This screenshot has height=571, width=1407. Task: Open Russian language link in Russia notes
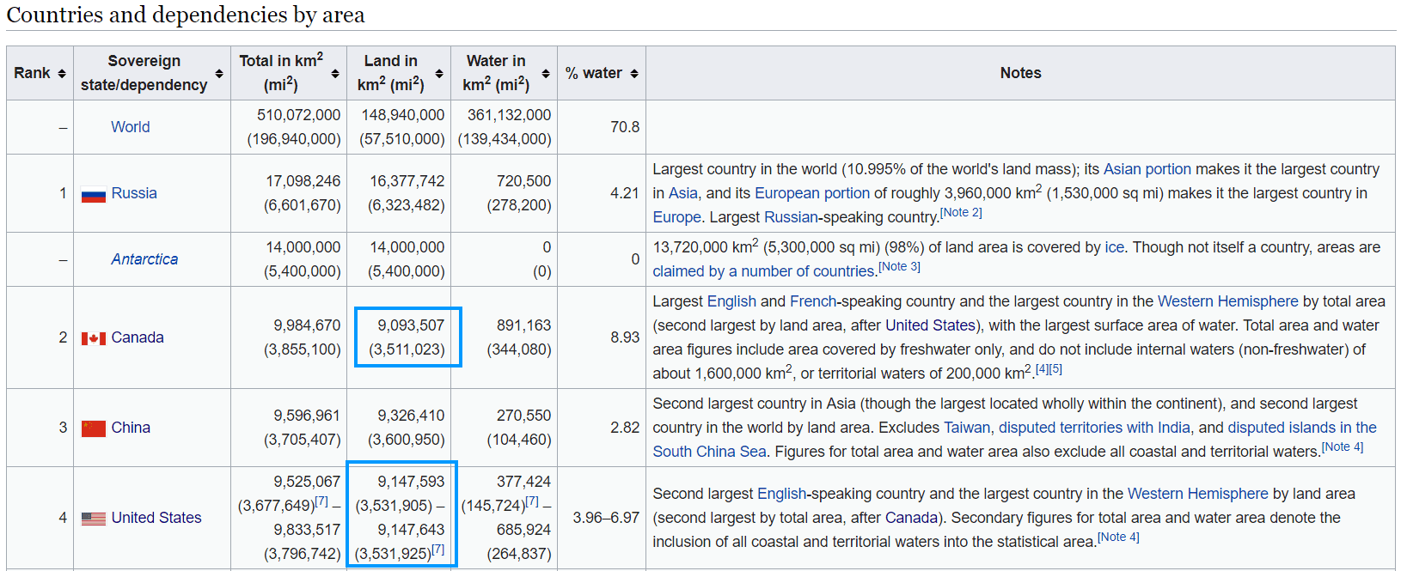point(791,217)
